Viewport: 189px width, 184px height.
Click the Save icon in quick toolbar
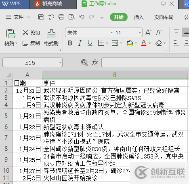[x=41, y=17]
